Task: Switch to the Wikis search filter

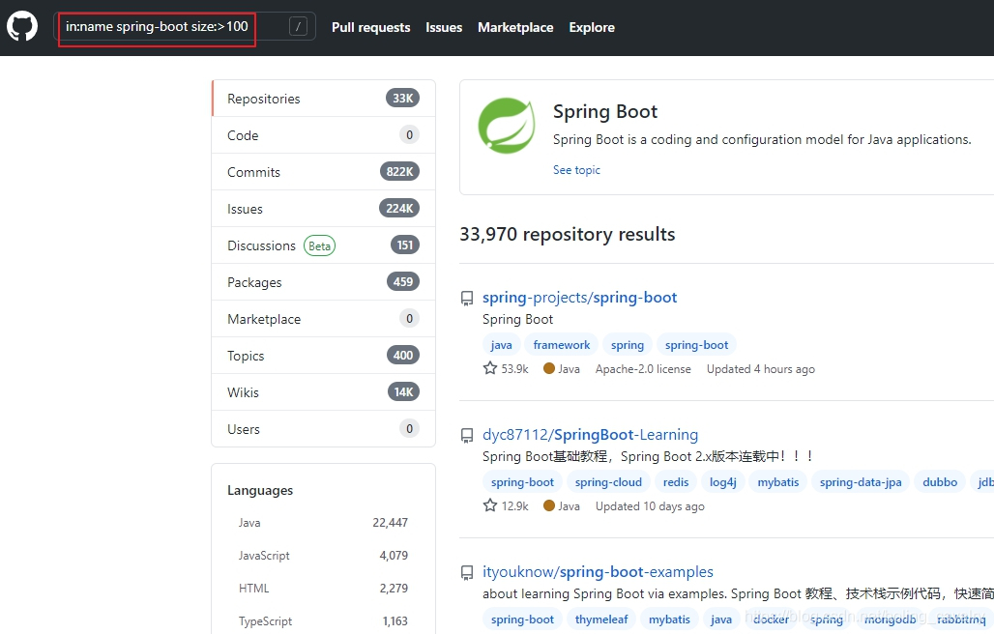Action: (243, 391)
